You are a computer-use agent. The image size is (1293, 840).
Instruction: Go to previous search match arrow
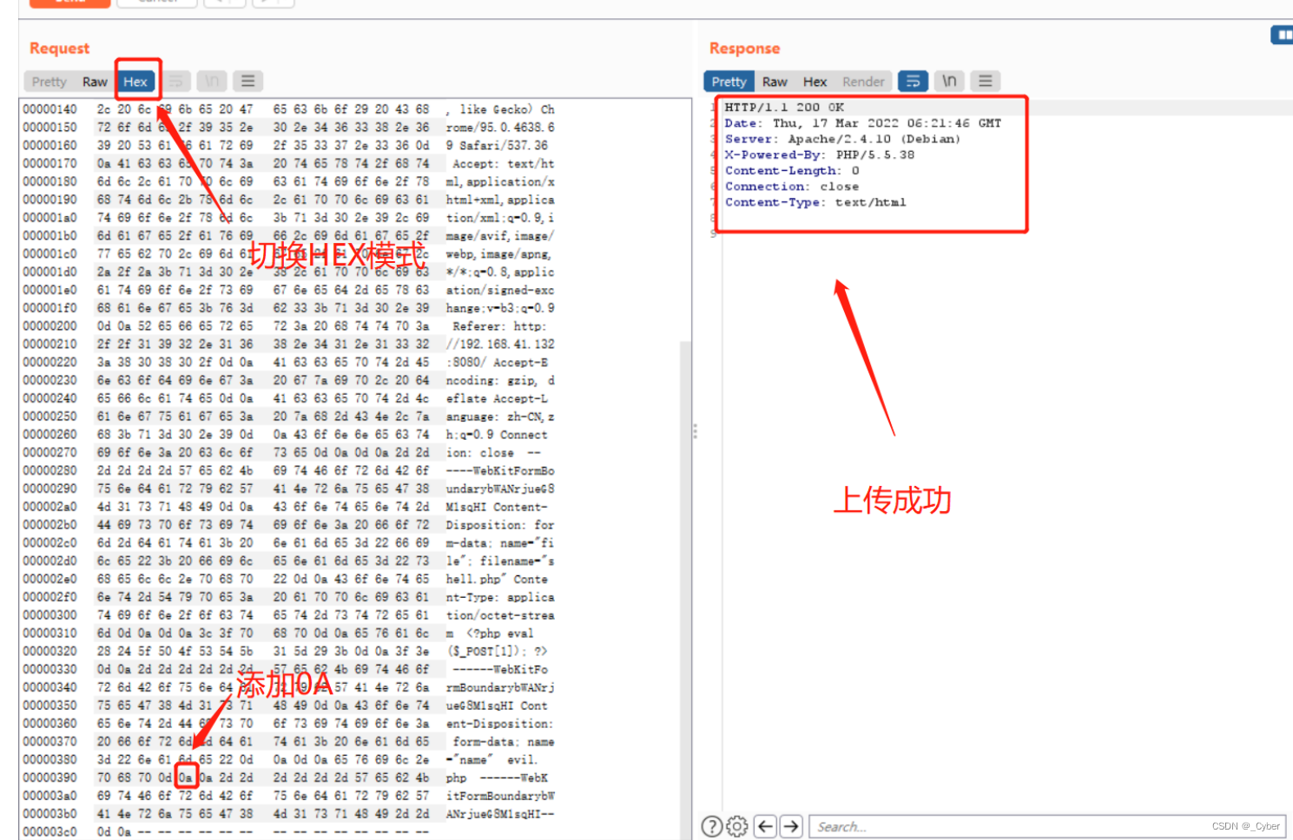tap(765, 826)
